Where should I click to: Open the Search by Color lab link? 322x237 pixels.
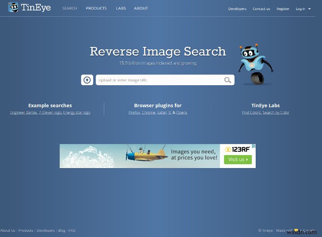pos(276,113)
